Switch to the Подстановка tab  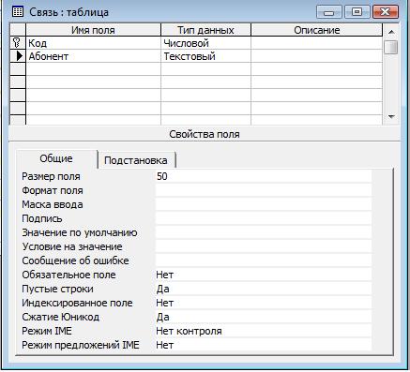point(136,160)
